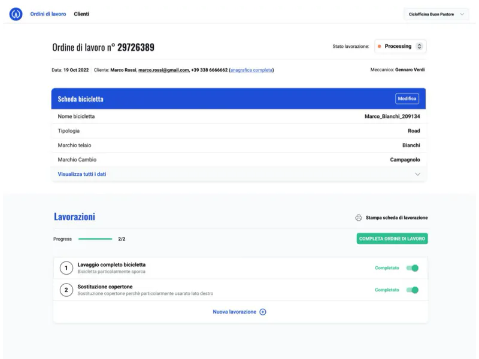
Task: Open the anagrafica completa link
Action: pos(251,70)
